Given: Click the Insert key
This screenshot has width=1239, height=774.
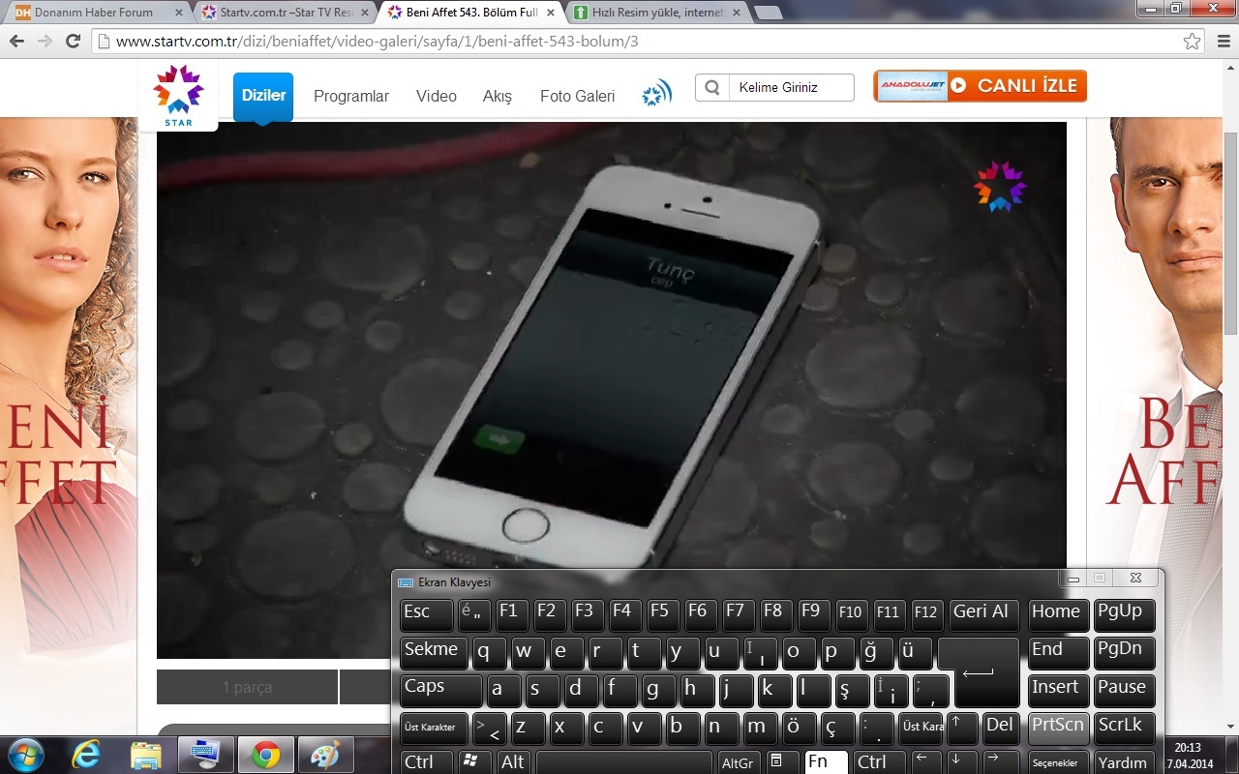Looking at the screenshot, I should click(1058, 691).
